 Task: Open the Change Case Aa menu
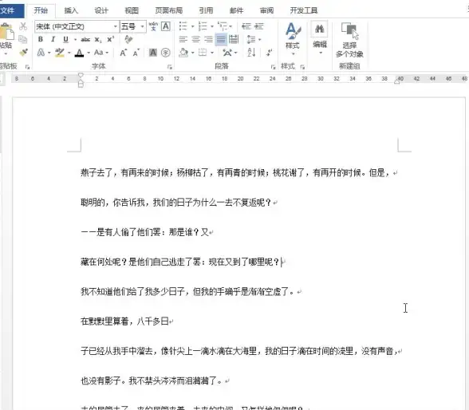pos(99,53)
